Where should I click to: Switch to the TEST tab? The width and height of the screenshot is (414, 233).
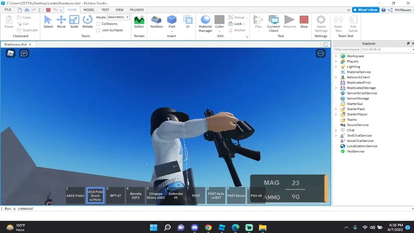105,10
